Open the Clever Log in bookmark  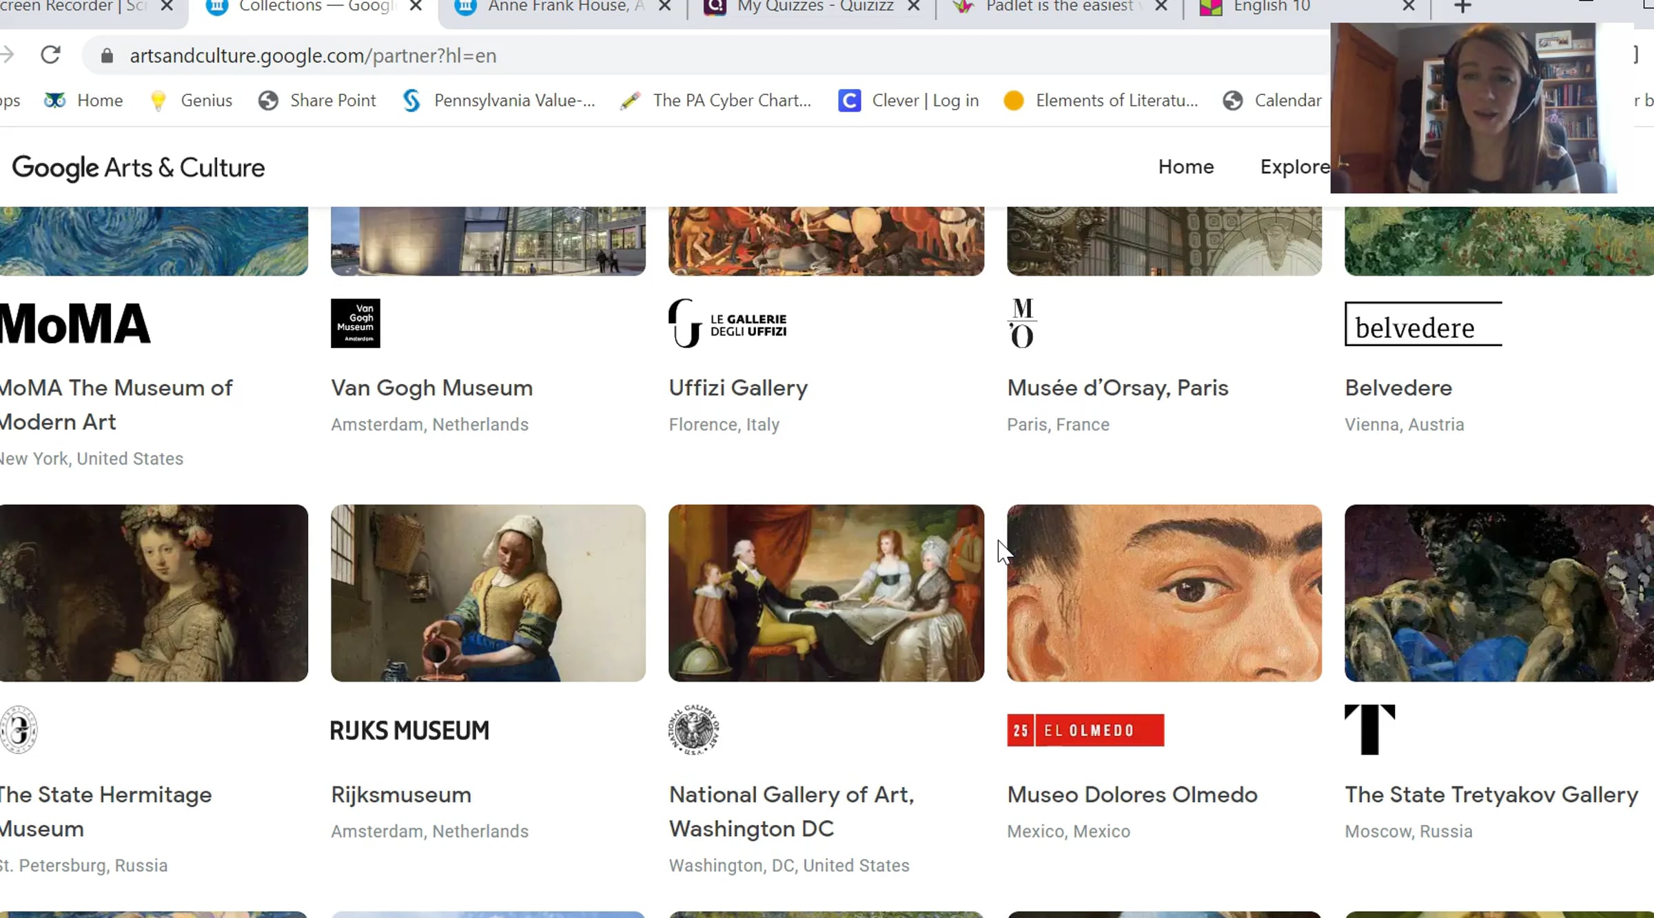[x=908, y=101]
